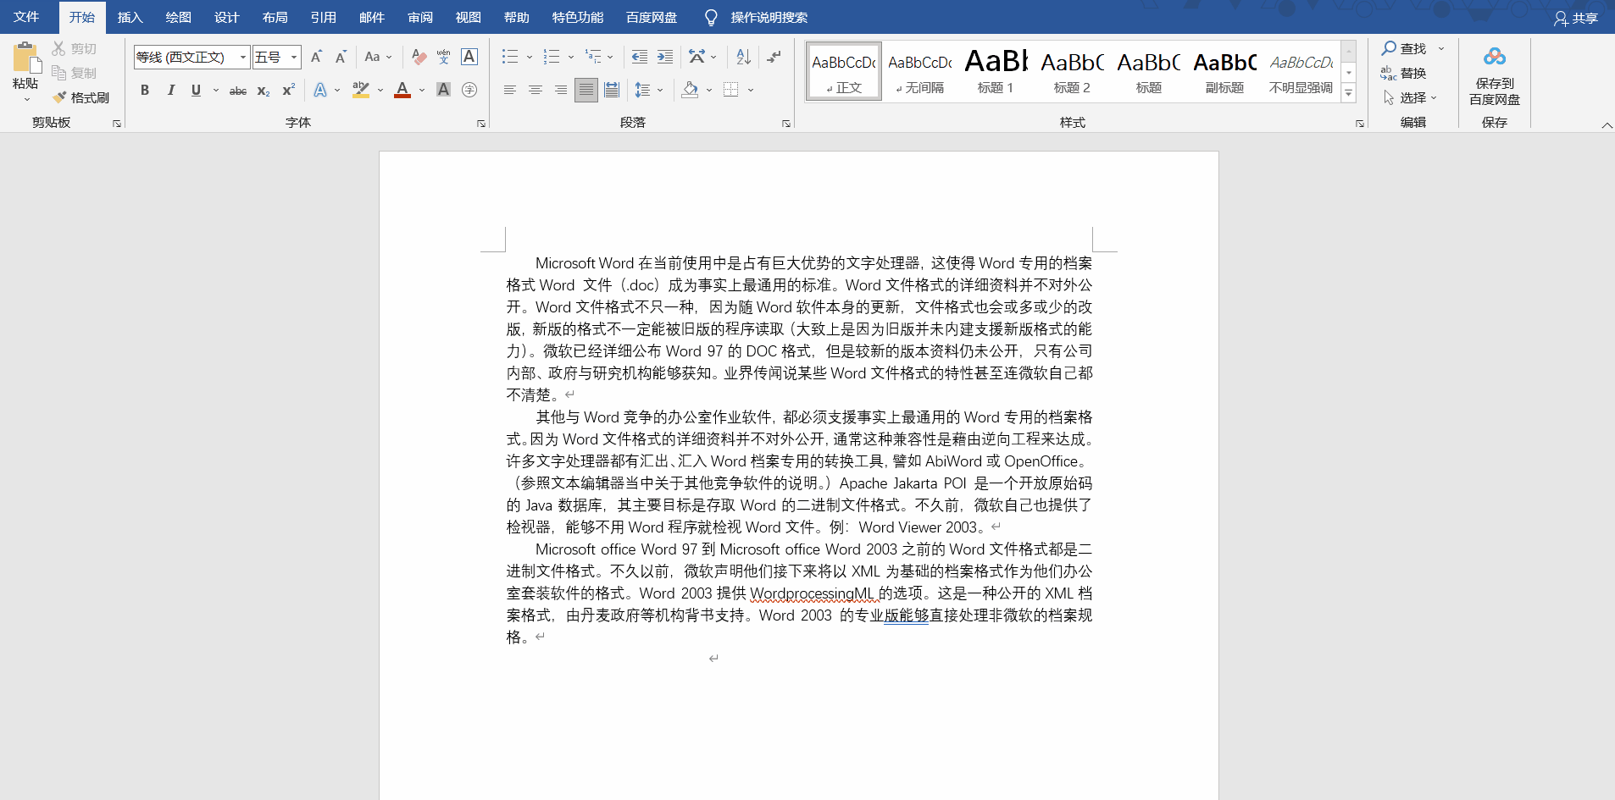Viewport: 1615px width, 800px height.
Task: Click the Paste clipboard icon
Action: pyautogui.click(x=25, y=57)
